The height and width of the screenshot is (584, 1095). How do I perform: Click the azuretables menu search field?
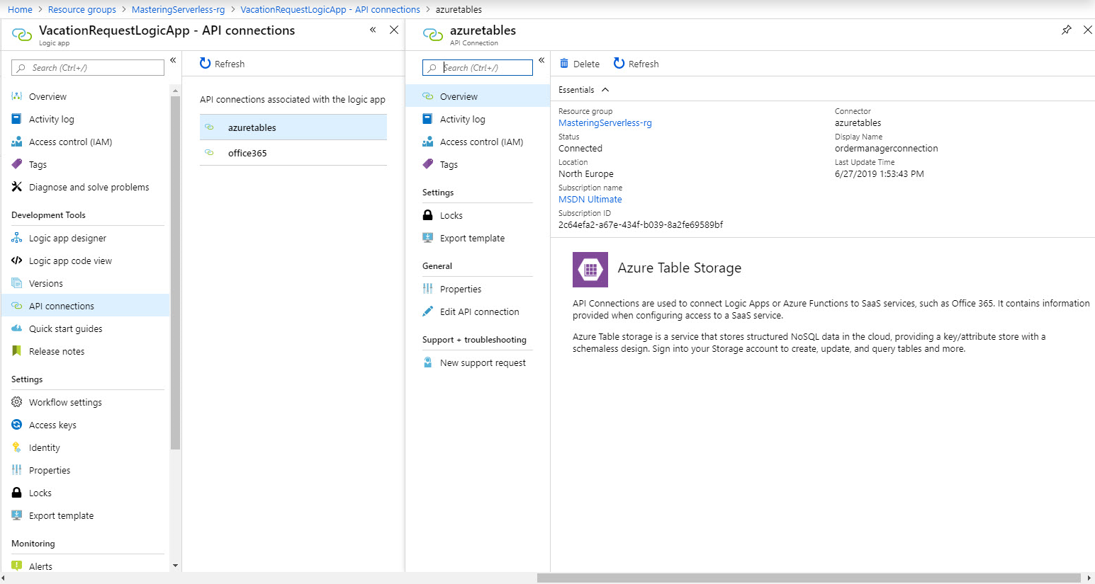coord(478,67)
